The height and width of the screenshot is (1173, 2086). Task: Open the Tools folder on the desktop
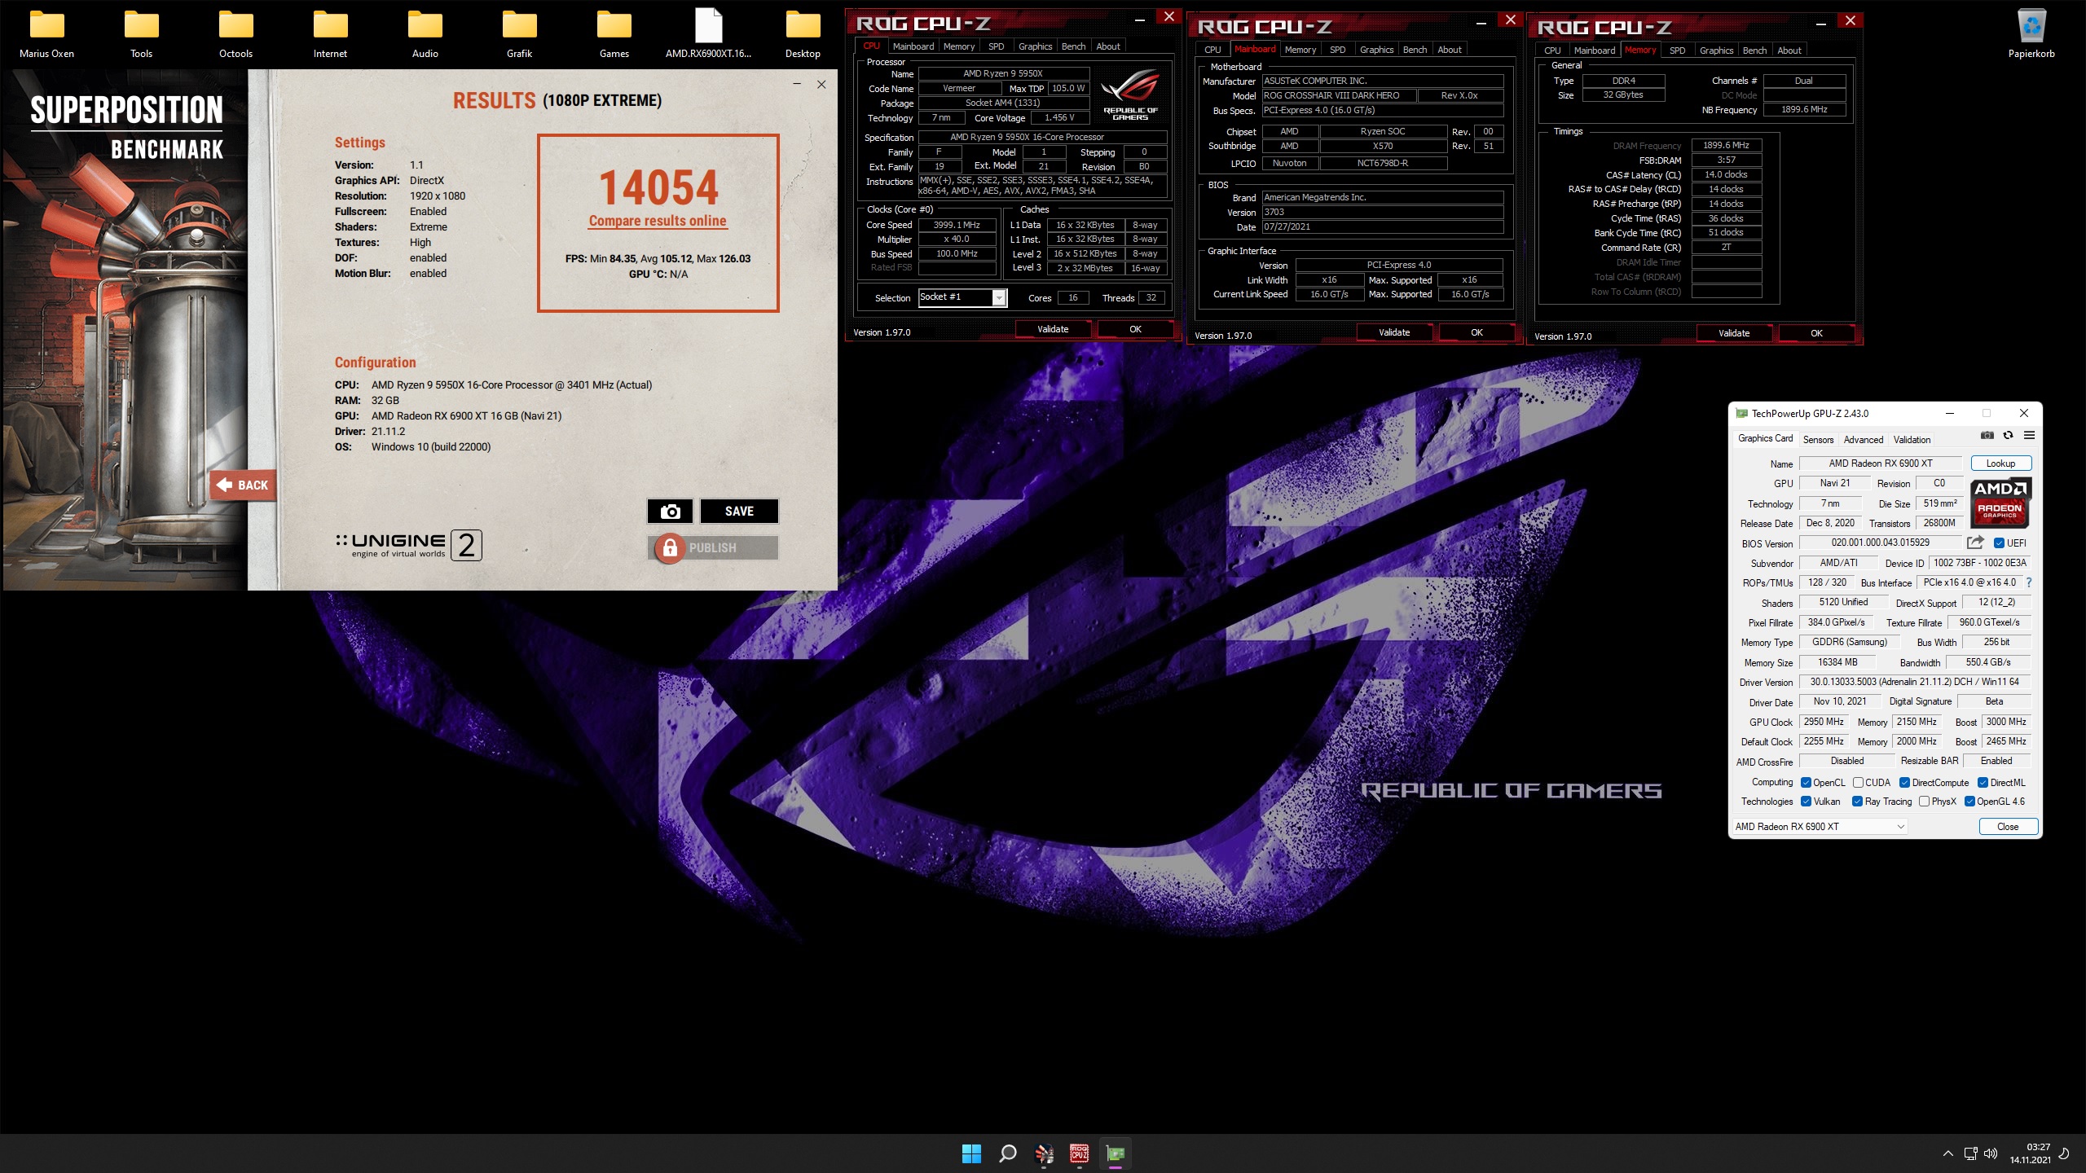[141, 33]
